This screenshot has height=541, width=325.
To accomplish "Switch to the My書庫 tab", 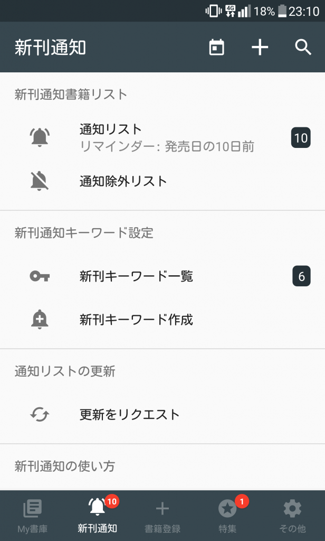I will coord(32,516).
